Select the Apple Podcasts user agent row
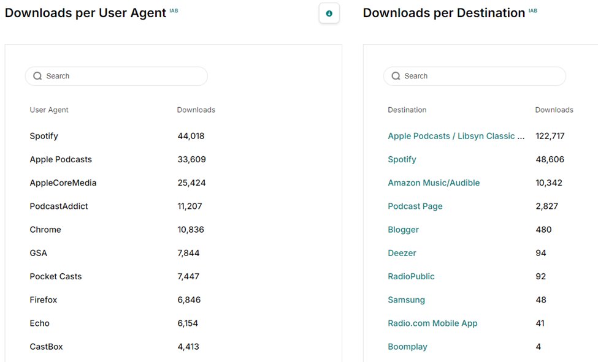The height and width of the screenshot is (362, 598). pos(61,159)
